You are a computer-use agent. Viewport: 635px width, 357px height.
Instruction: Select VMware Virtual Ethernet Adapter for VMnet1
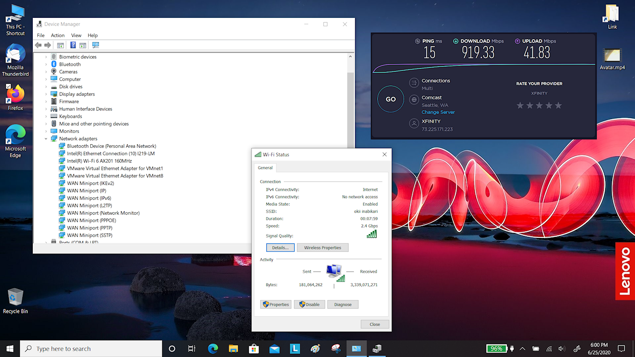coord(115,169)
